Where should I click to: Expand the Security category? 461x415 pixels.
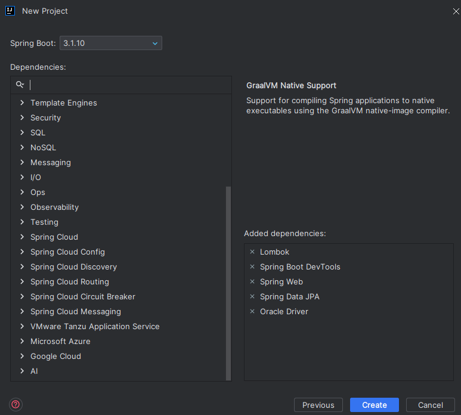pos(22,117)
